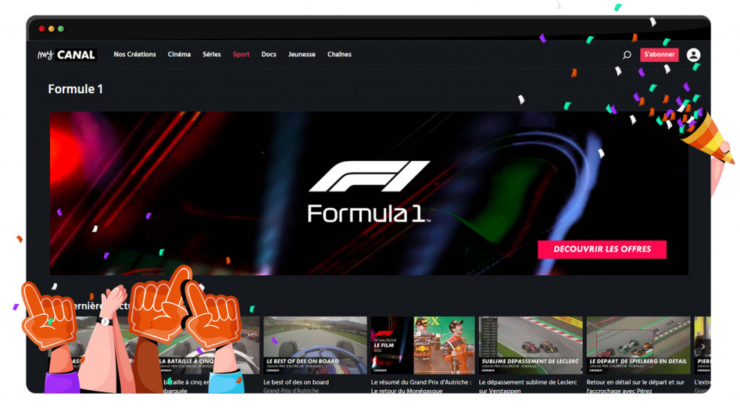Open the Formula 1 hero banner

369,194
